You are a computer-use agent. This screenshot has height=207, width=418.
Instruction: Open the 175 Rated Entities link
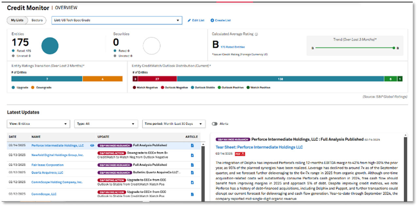[233, 47]
